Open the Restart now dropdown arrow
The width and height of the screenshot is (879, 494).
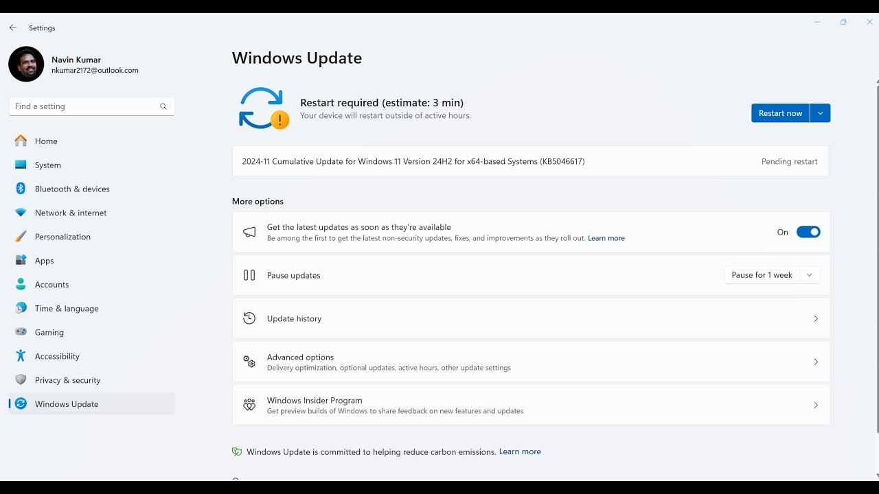tap(820, 113)
